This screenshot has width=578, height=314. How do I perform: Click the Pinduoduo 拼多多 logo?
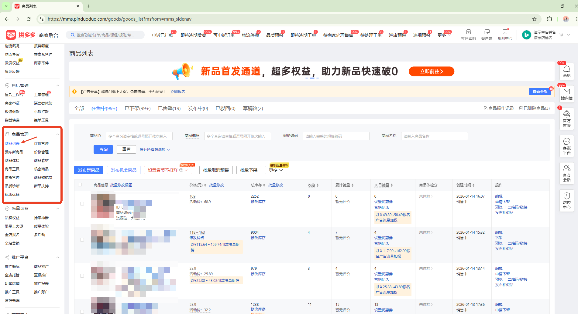21,35
